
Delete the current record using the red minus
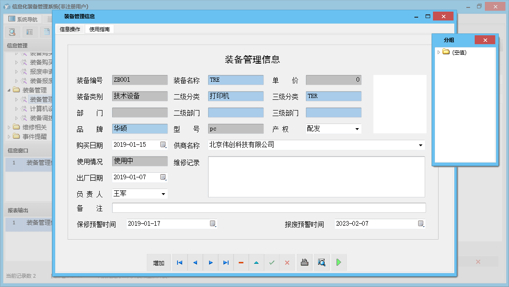pos(241,262)
